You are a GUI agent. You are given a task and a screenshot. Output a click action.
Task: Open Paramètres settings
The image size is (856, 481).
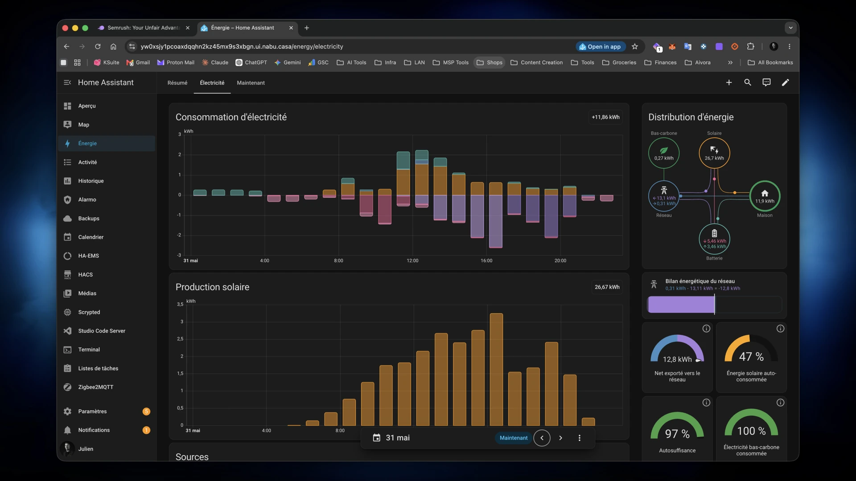click(x=106, y=412)
